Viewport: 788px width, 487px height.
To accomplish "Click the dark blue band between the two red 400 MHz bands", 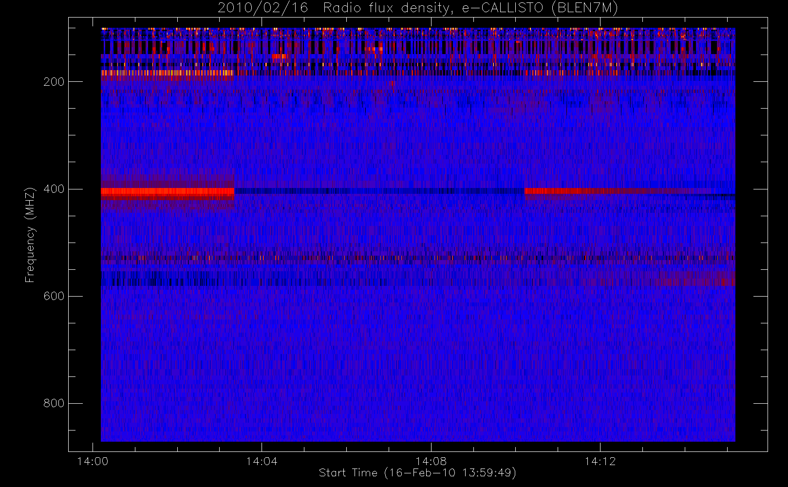I will pyautogui.click(x=379, y=191).
